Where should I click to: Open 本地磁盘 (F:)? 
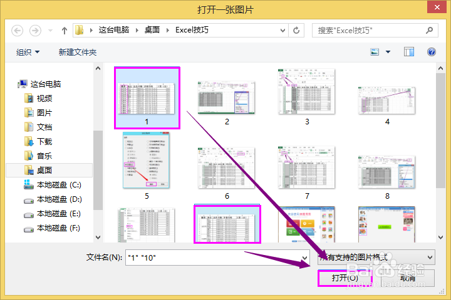coord(52,228)
